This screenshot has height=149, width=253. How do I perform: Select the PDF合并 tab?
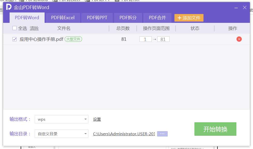[x=157, y=18]
